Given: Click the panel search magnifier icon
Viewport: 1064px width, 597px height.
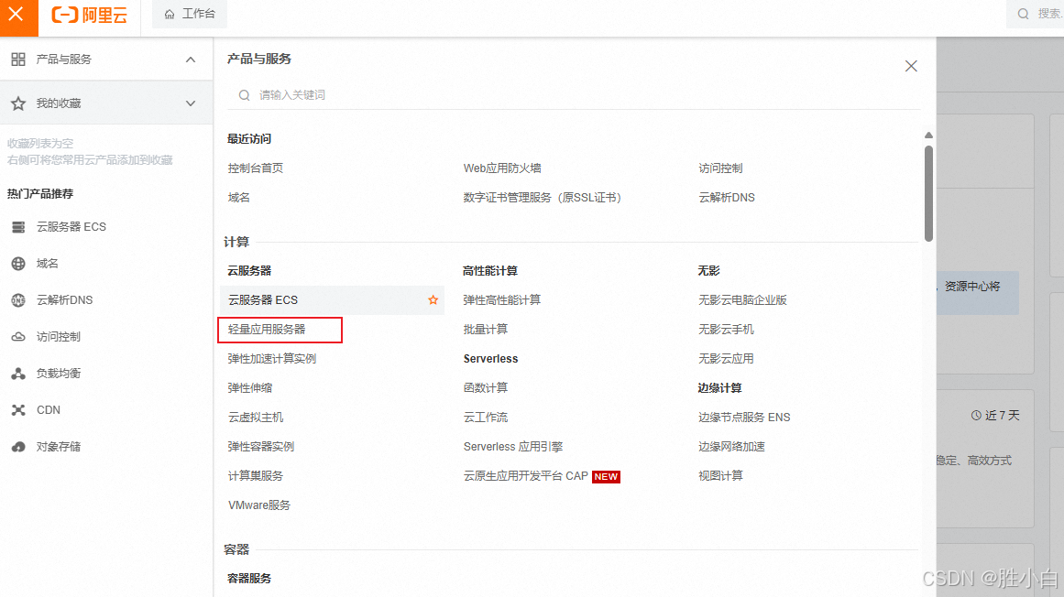Looking at the screenshot, I should pyautogui.click(x=245, y=95).
